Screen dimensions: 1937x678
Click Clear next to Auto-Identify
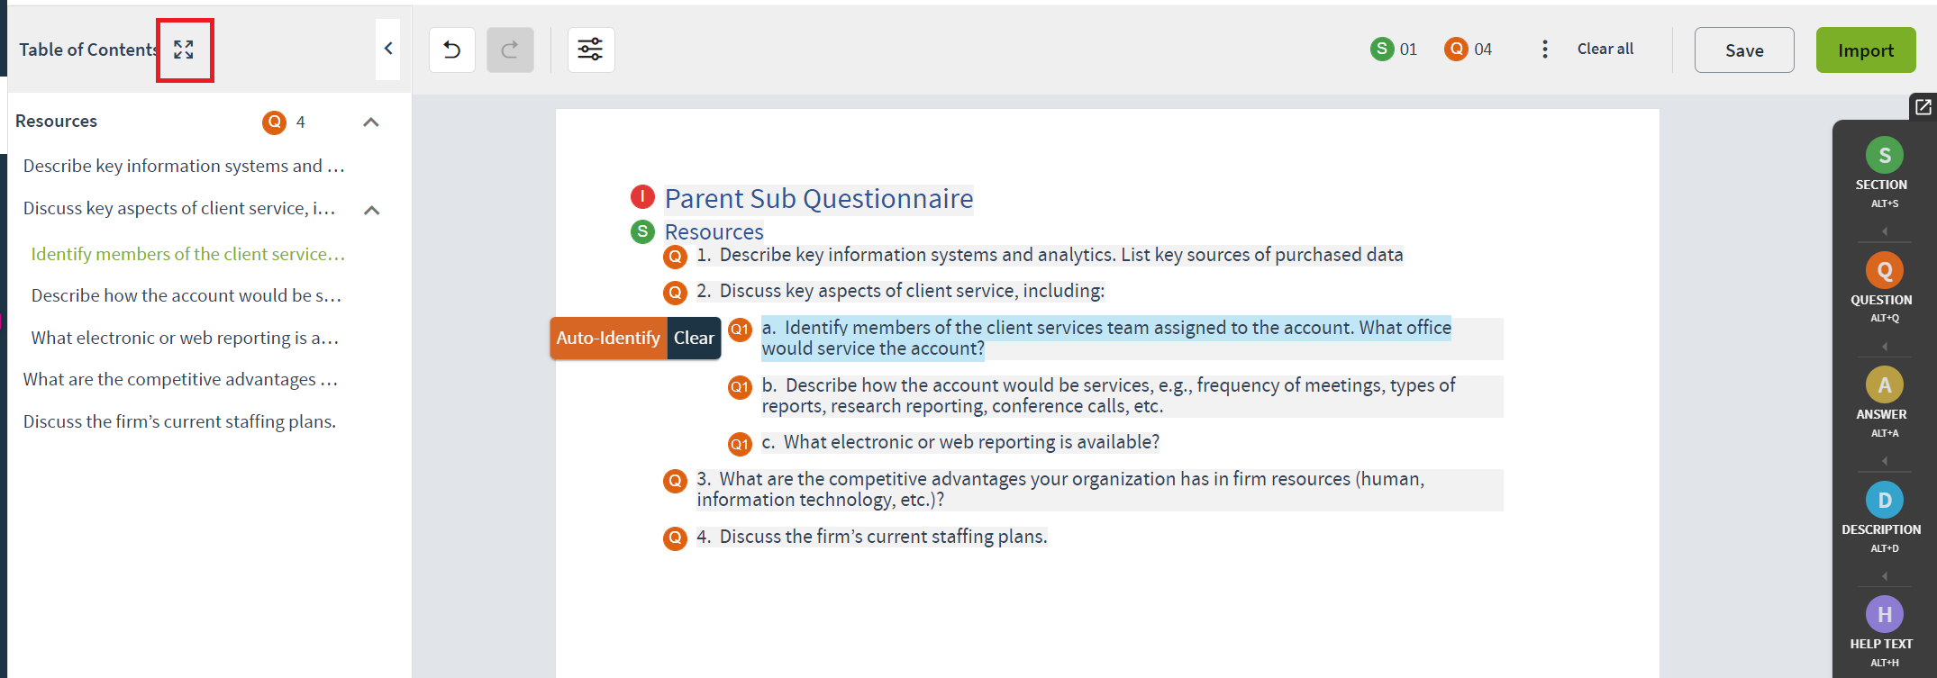(x=694, y=338)
